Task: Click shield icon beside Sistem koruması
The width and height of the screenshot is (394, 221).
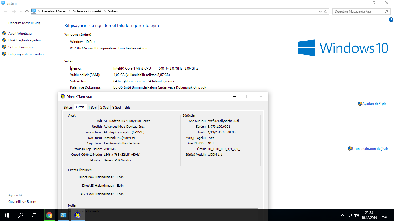Action: [x=4, y=47]
